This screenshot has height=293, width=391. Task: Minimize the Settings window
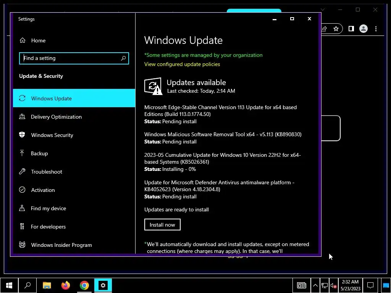click(275, 19)
